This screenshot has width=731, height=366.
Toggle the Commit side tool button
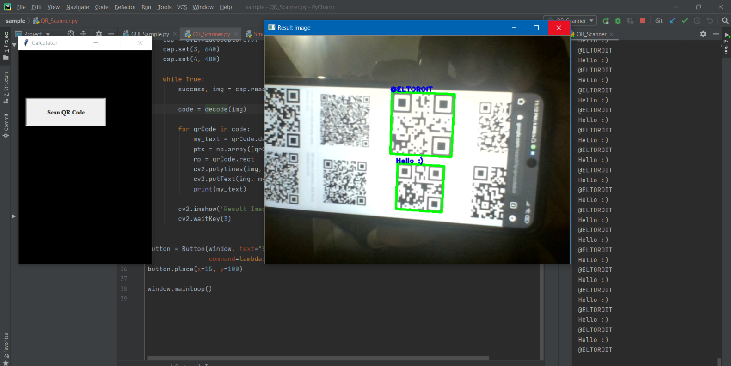pyautogui.click(x=6, y=126)
